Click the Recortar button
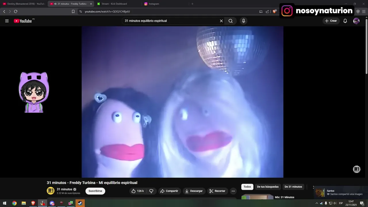368x207 pixels. (217, 191)
